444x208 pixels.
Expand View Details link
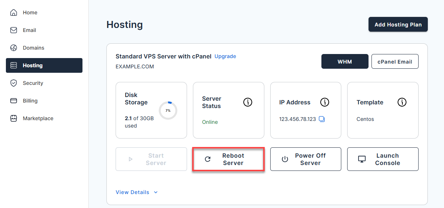(137, 192)
